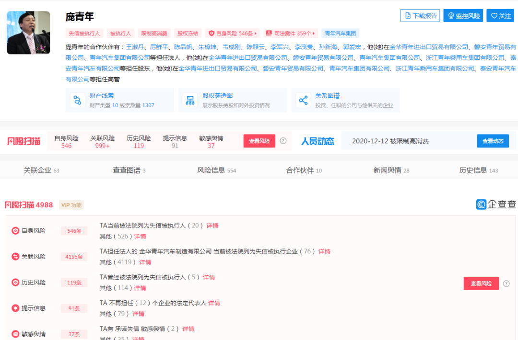The image size is (518, 340).
Task: Select 提示信息 91 in risk scan bar
Action: [x=175, y=142]
